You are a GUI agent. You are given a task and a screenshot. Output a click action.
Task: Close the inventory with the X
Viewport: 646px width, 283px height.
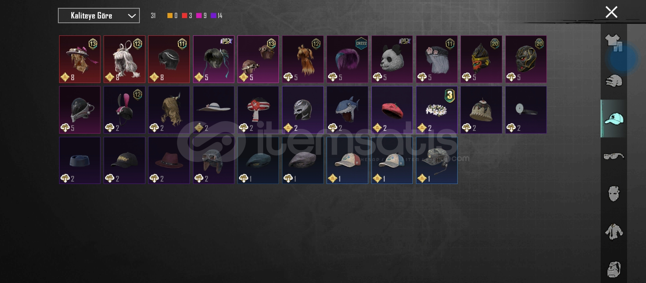pyautogui.click(x=611, y=12)
